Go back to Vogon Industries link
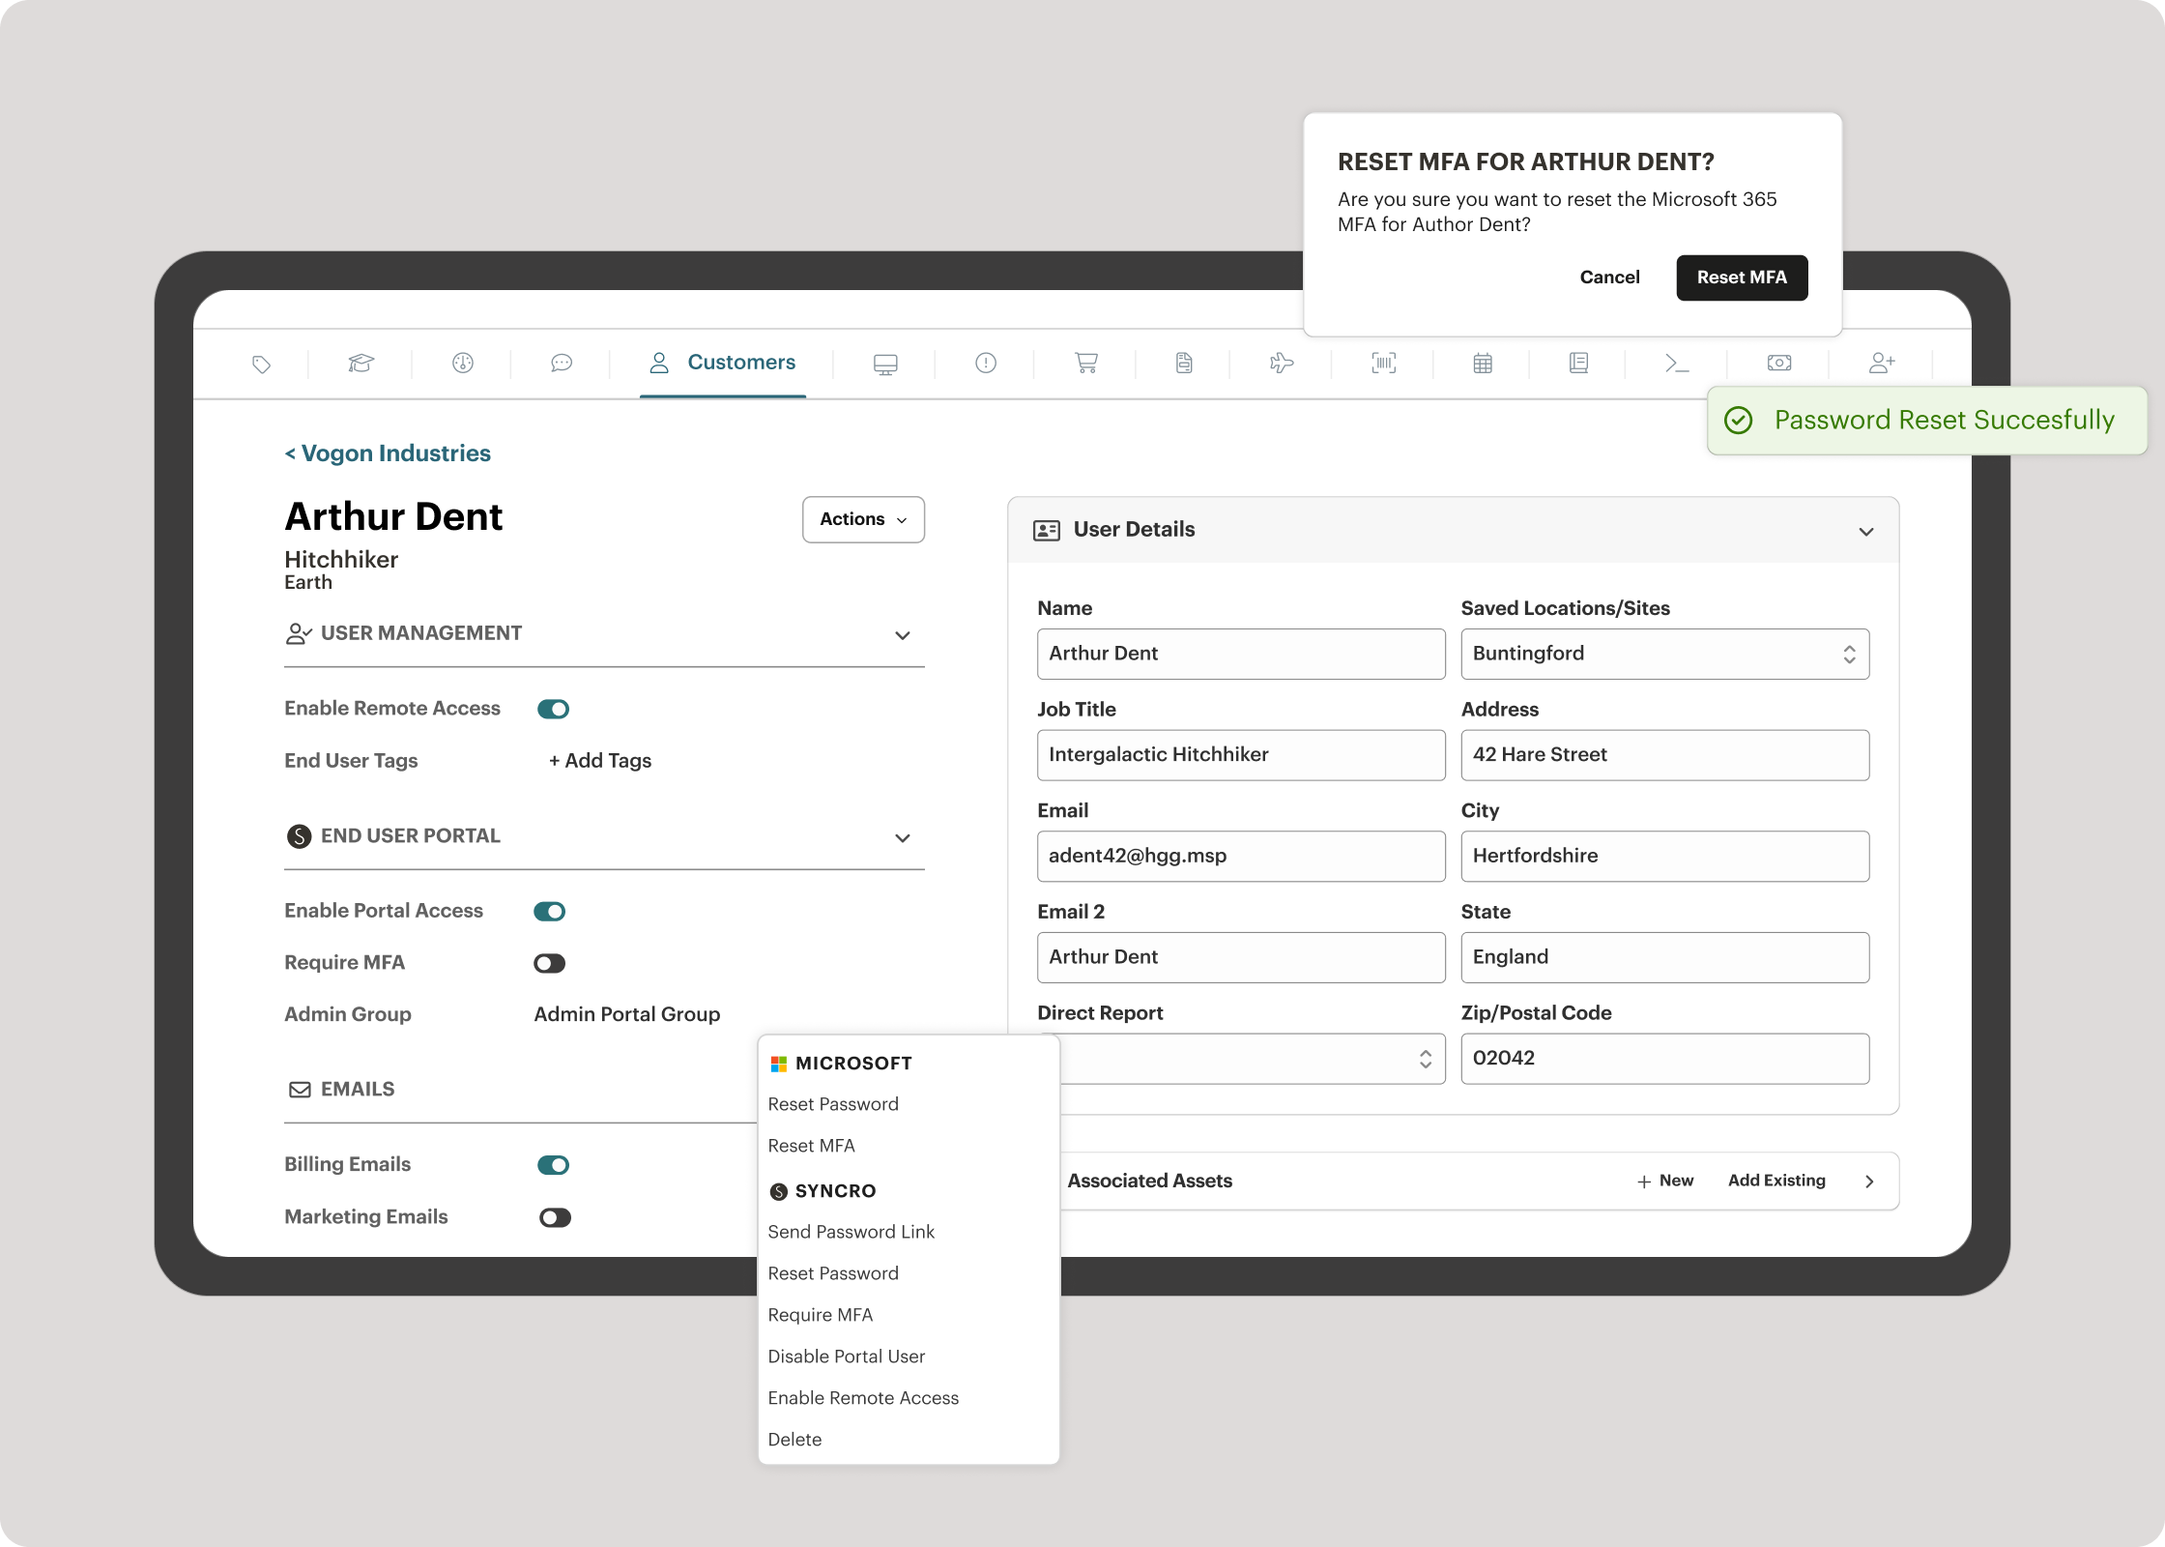Screen dimensions: 2165x1547 [388, 453]
